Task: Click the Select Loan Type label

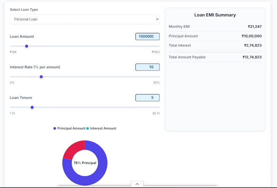Action: pos(24,10)
